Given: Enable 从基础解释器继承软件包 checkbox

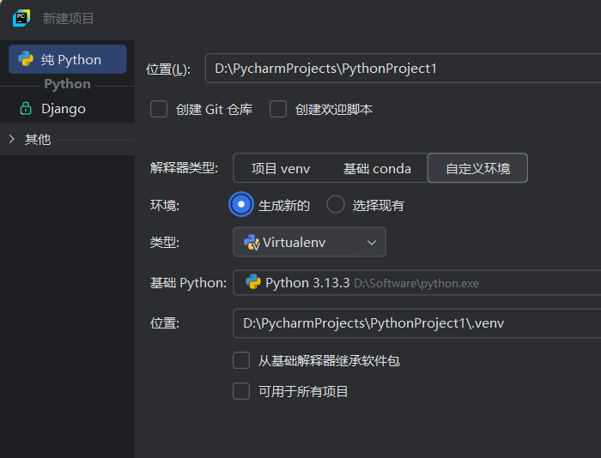Looking at the screenshot, I should pos(241,360).
